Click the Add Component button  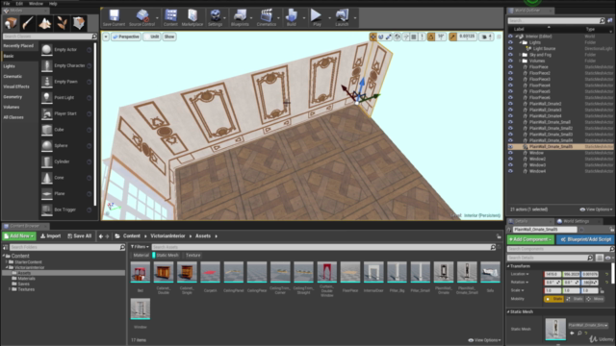pyautogui.click(x=530, y=239)
